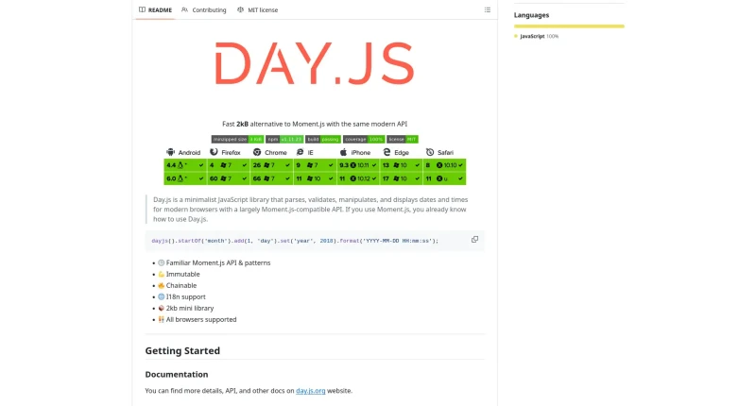Click the yellow JavaScript language bar
Image resolution: width=756 pixels, height=406 pixels.
569,26
